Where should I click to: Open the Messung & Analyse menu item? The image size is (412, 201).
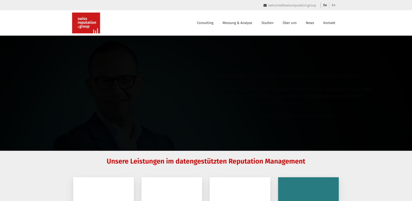coord(237,23)
